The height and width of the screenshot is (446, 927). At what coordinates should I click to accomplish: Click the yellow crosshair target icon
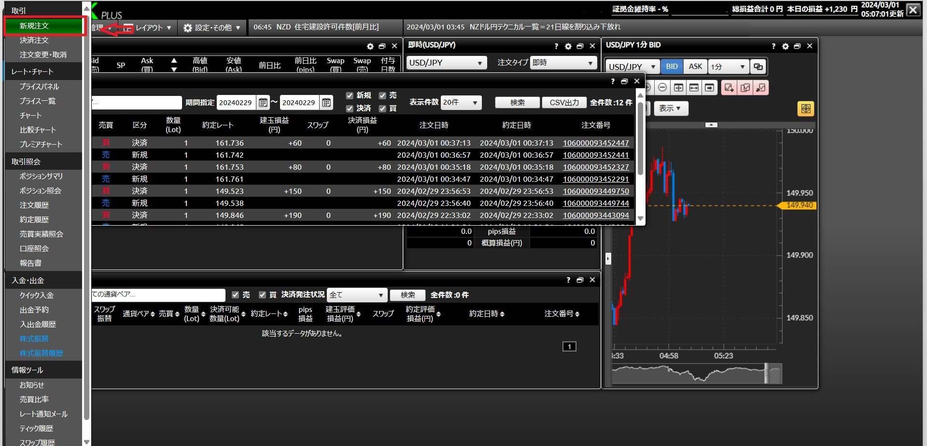[x=805, y=108]
